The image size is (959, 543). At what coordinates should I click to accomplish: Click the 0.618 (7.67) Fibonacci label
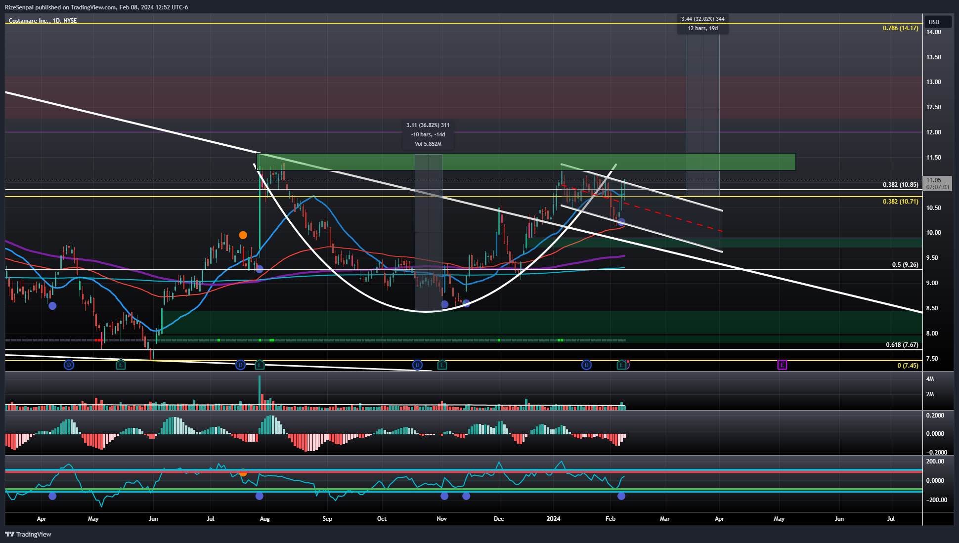click(x=902, y=345)
